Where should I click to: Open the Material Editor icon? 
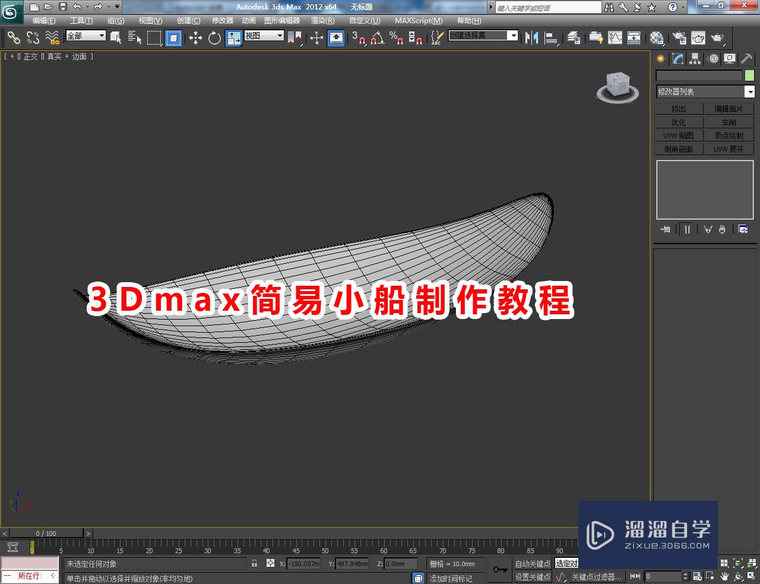click(656, 38)
